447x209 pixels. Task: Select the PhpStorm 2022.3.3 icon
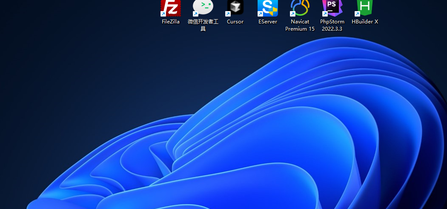332,7
